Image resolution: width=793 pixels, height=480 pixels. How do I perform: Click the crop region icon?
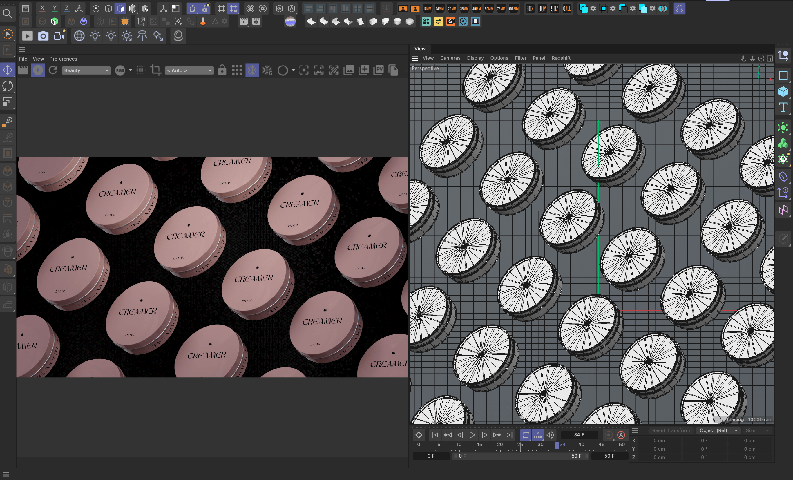click(156, 70)
